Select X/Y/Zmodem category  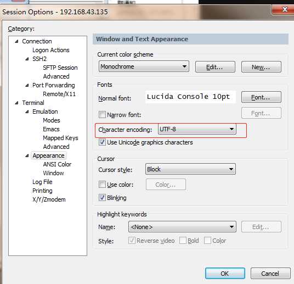click(x=49, y=199)
